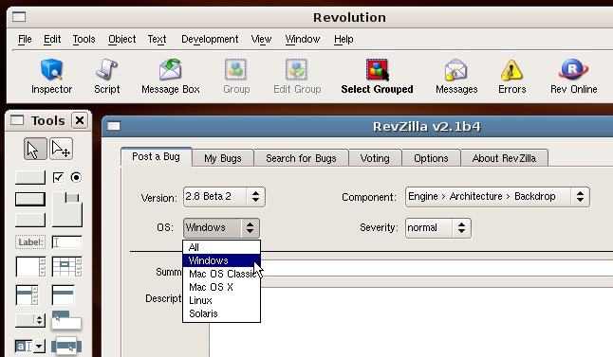The width and height of the screenshot is (613, 357).
Task: Choose the scrolling list field tool
Action: pyautogui.click(x=27, y=295)
